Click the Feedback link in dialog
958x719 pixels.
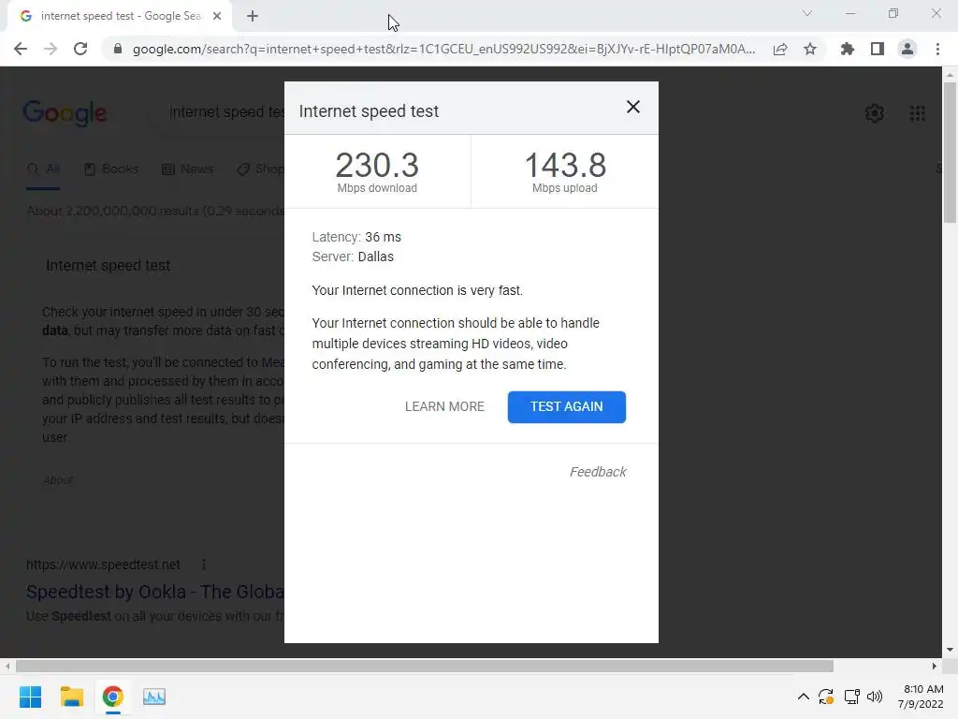point(598,472)
